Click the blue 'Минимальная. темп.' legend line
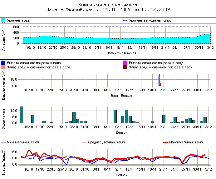 tap(3, 142)
